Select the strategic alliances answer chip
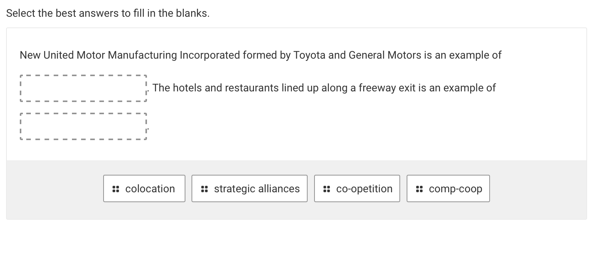Screen dimensions: 597x265 pos(249,188)
